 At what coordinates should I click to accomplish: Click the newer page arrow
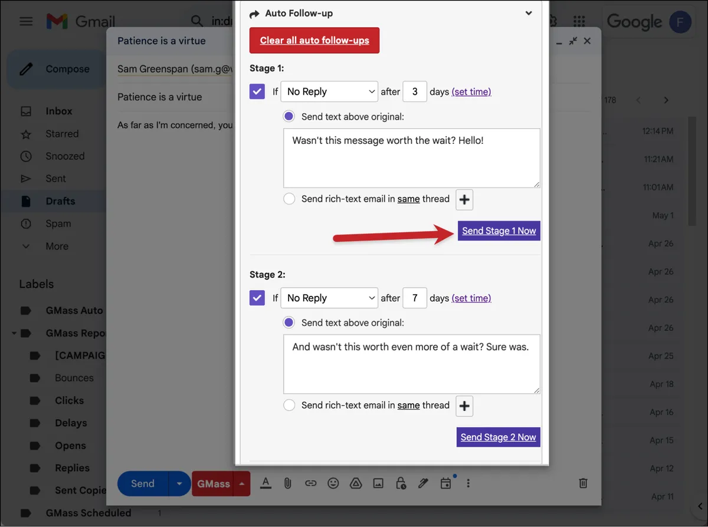pyautogui.click(x=638, y=100)
